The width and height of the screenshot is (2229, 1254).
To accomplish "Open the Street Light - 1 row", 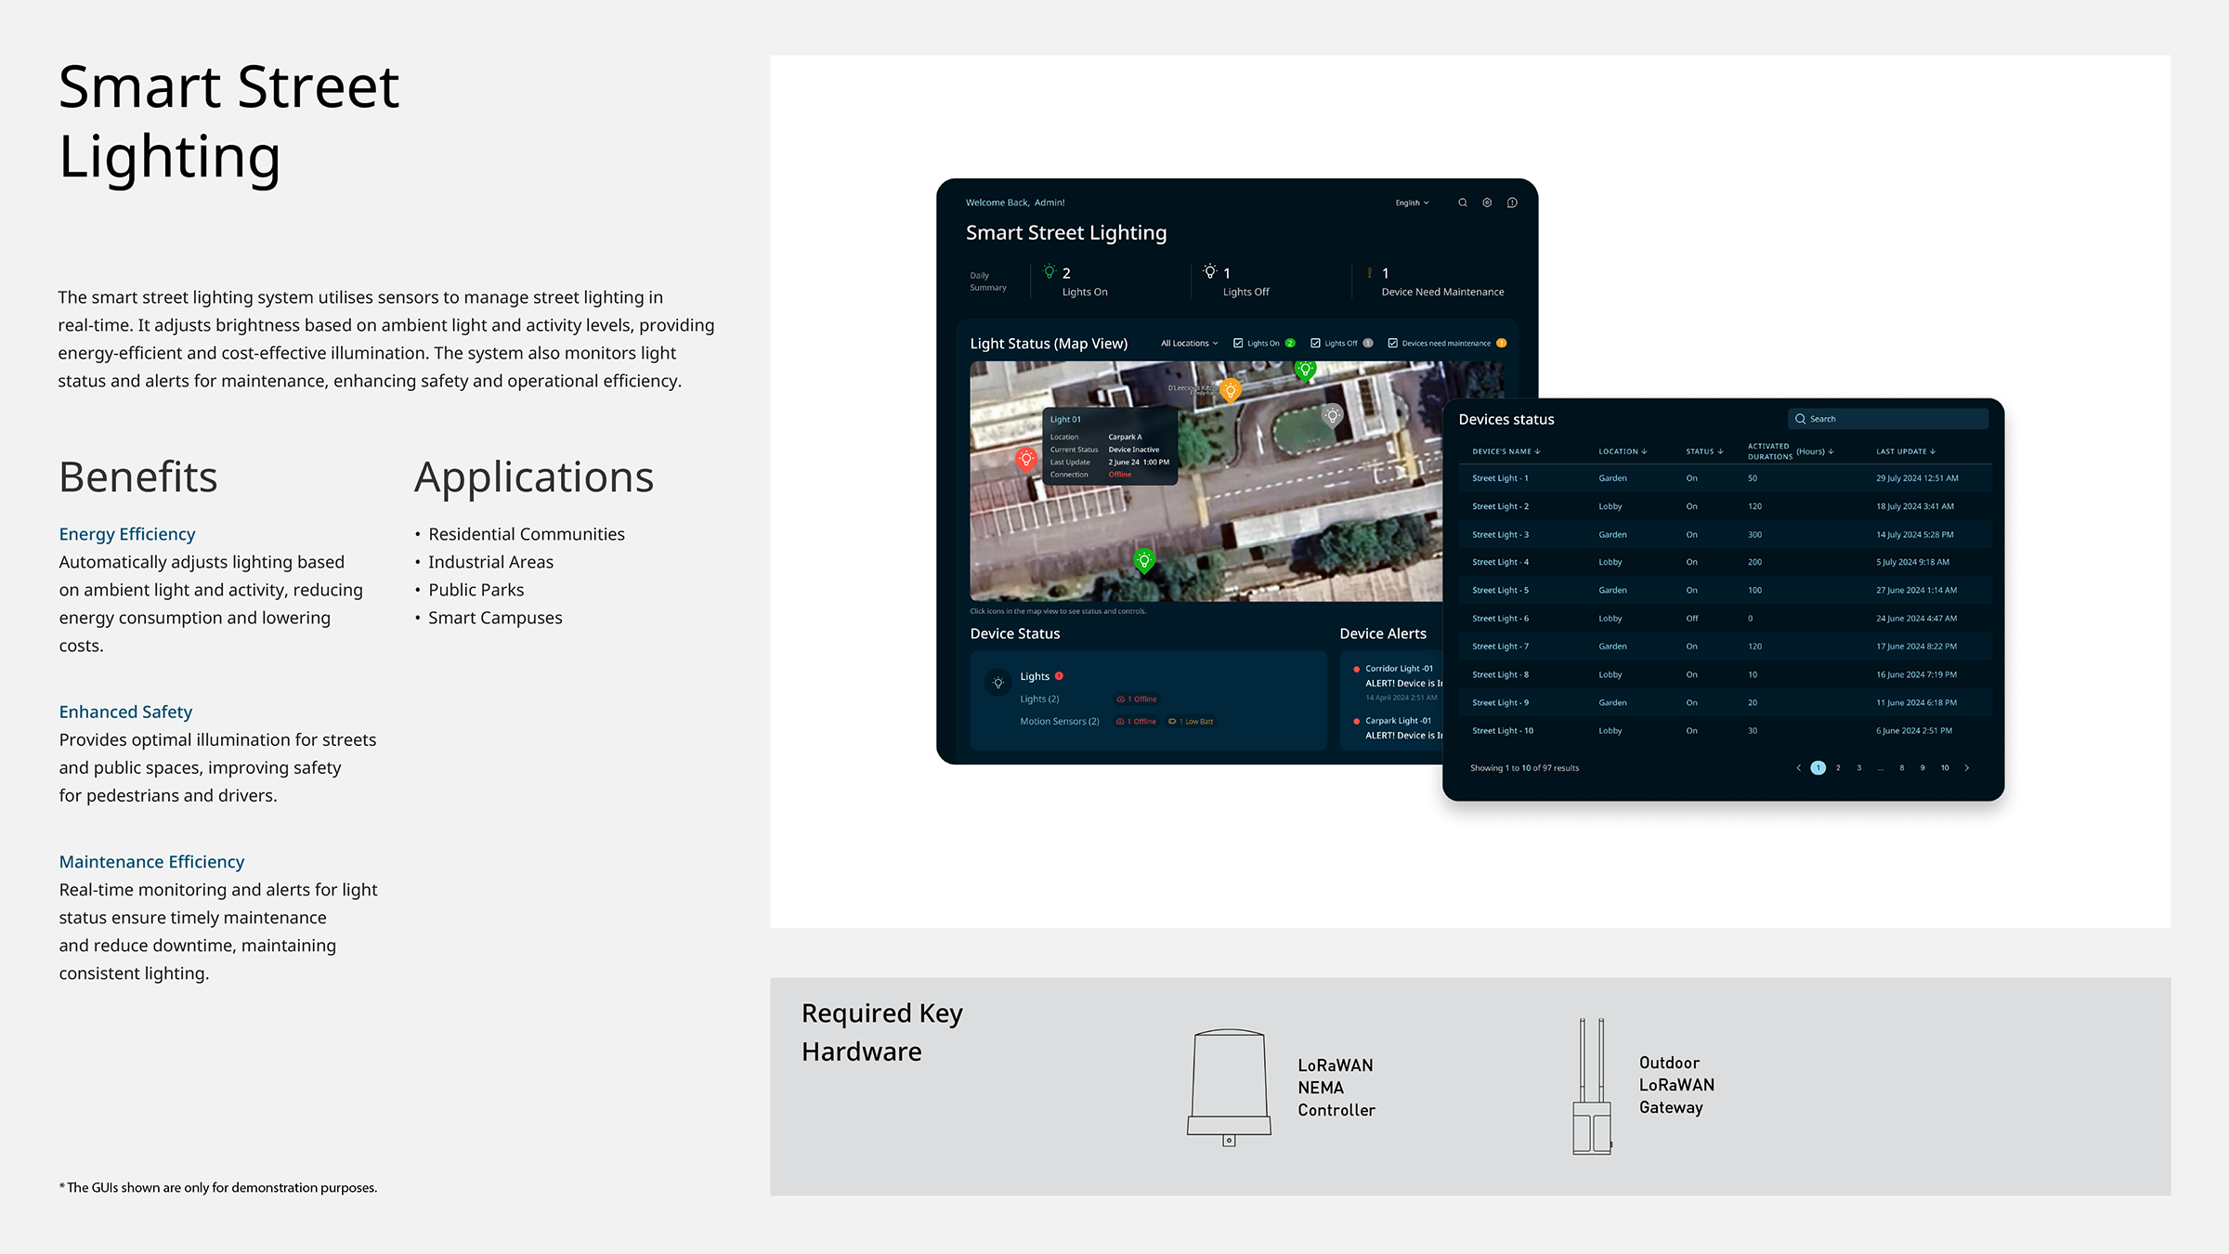I will tap(1500, 478).
